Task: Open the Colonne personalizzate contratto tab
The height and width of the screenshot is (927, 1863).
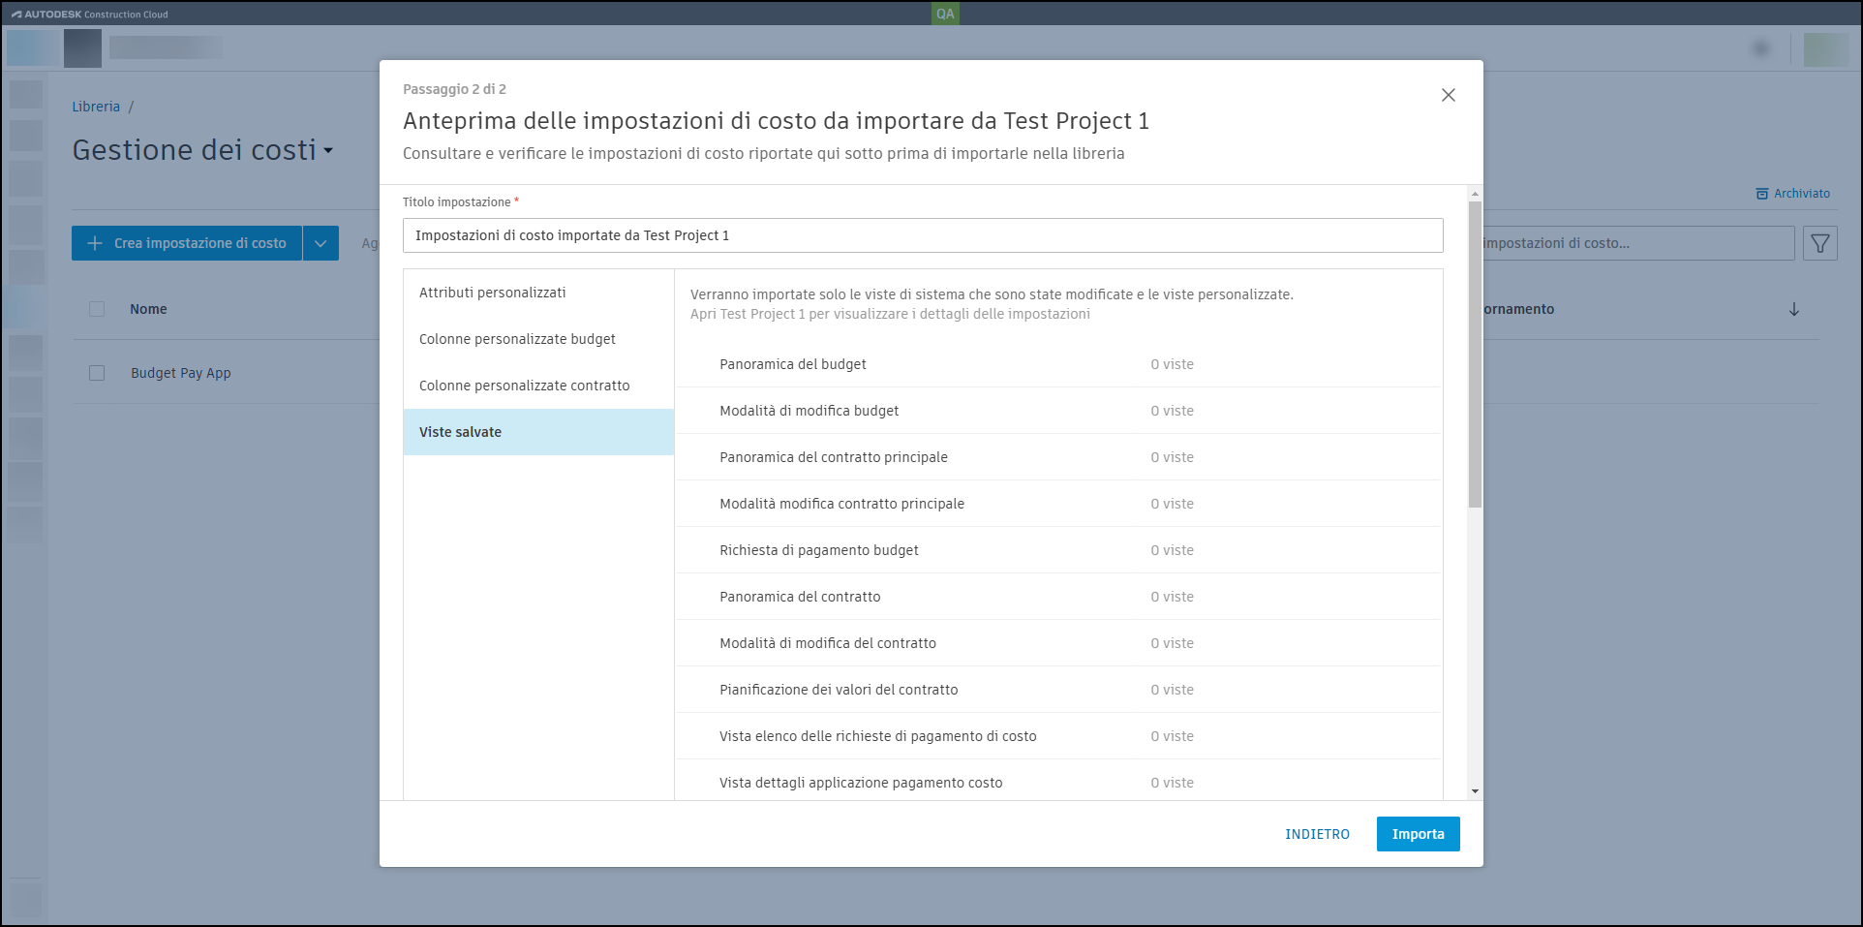Action: pyautogui.click(x=524, y=386)
